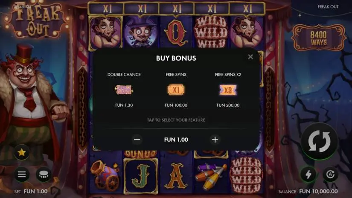The image size is (352, 198).
Task: Open the autoplay settings icon
Action: click(330, 174)
